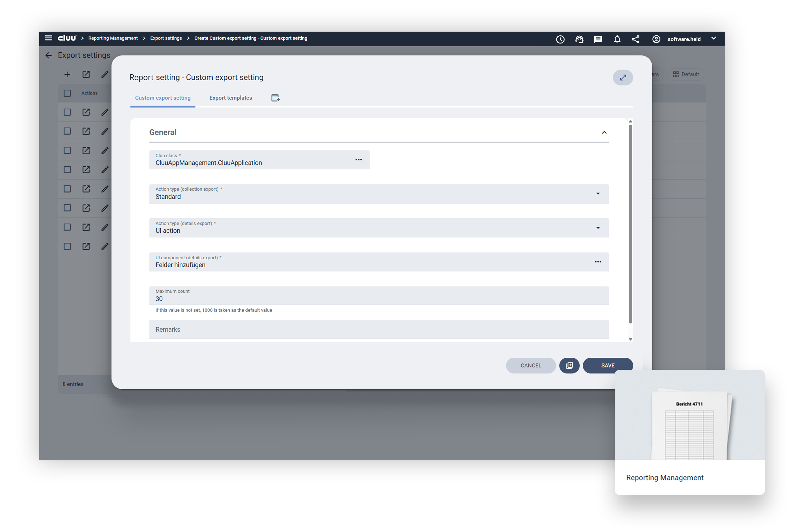This screenshot has height=528, width=787.
Task: Collapse the General section chevron
Action: [604, 132]
